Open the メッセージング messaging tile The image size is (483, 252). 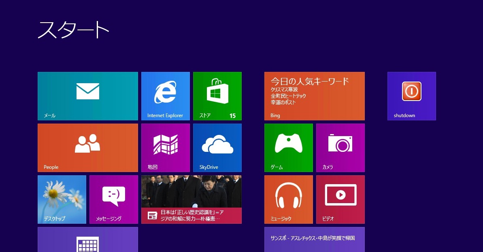click(x=114, y=199)
